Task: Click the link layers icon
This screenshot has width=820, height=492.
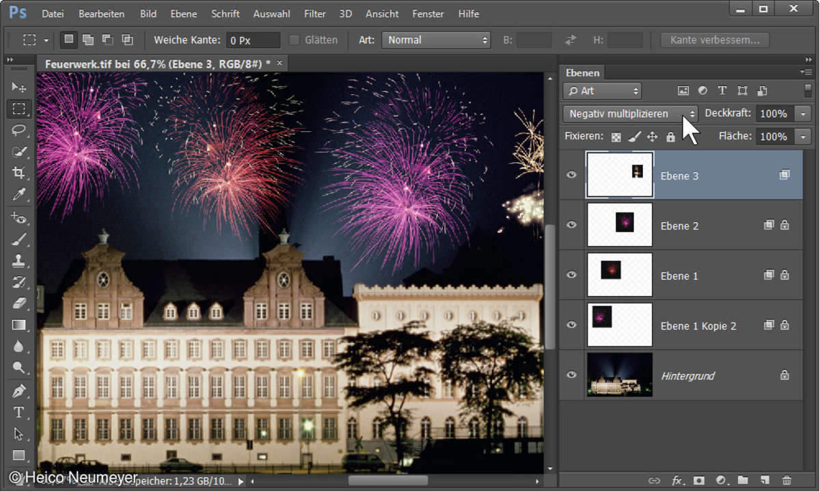Action: point(655,480)
